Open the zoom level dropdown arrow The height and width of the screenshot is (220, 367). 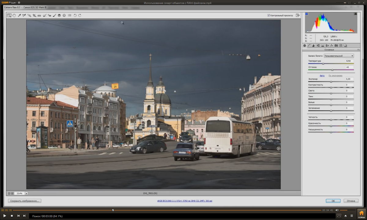27,193
